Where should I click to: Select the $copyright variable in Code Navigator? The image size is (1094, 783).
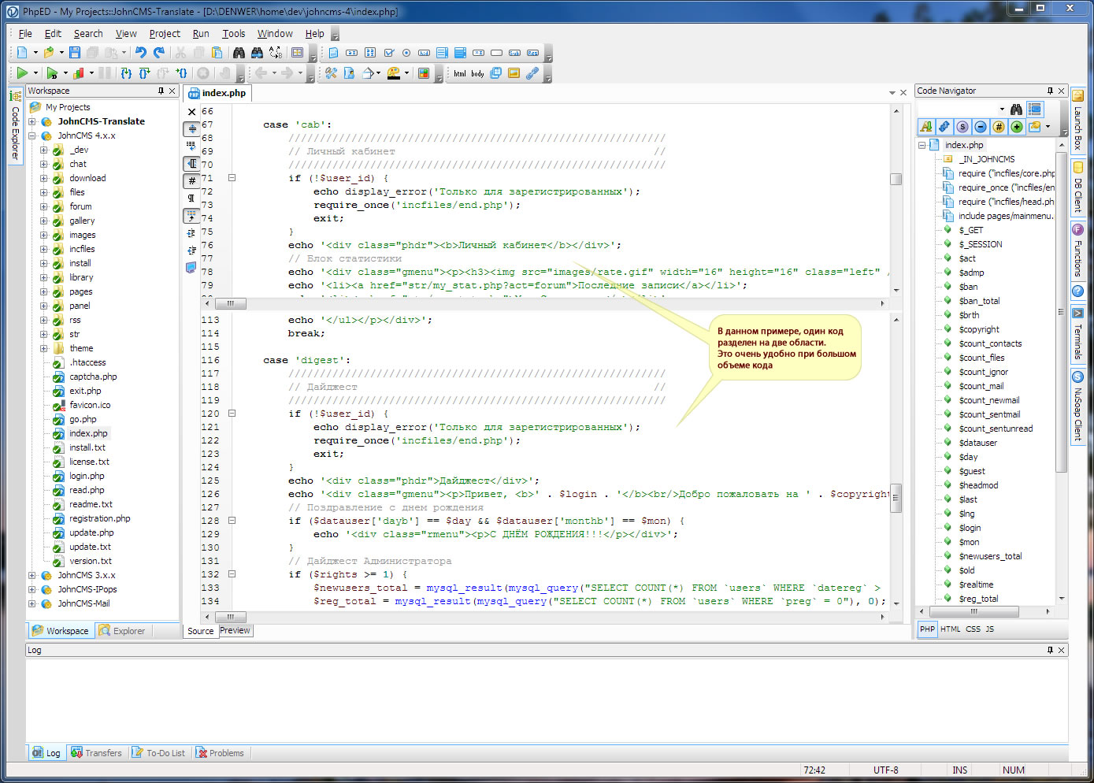coord(979,330)
